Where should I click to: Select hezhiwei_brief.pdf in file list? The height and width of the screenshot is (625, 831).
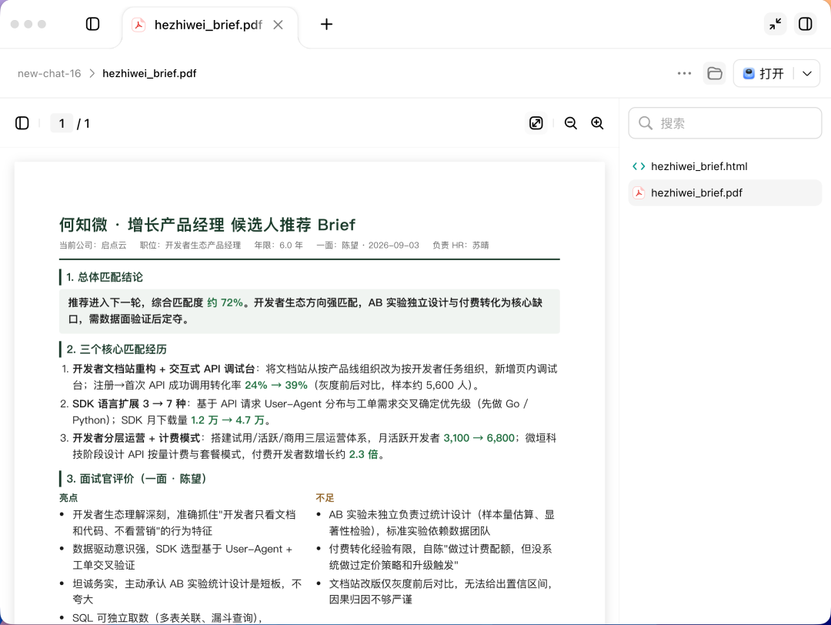(725, 192)
